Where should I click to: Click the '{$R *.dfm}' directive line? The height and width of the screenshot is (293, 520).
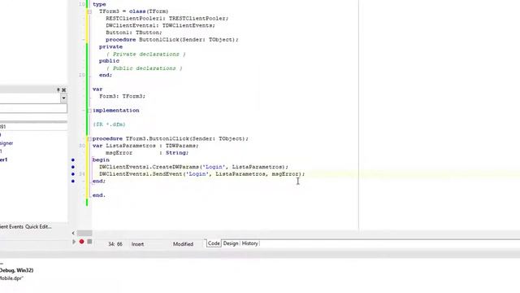109,125
